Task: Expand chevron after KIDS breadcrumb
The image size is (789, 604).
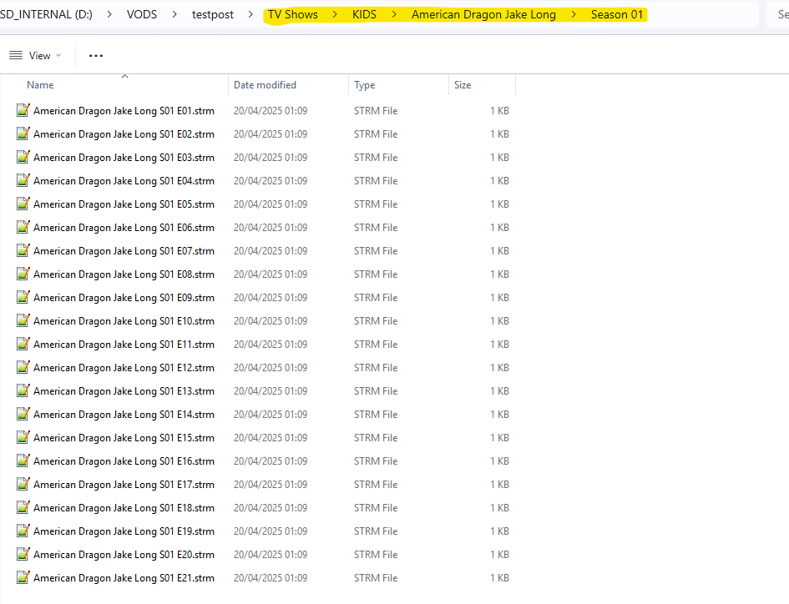Action: 394,14
